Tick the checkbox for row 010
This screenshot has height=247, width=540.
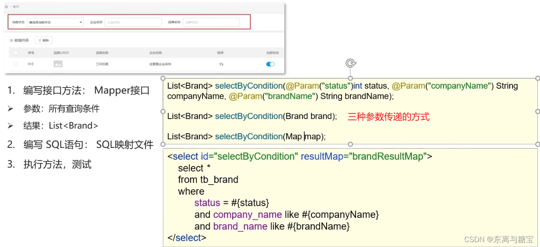[16, 64]
